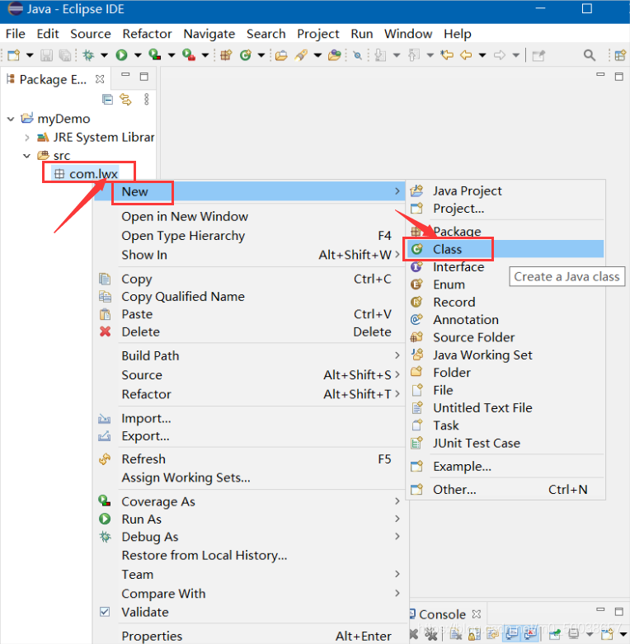Open dropdown arrow next to Run icon
Image resolution: width=630 pixels, height=644 pixels.
click(138, 55)
